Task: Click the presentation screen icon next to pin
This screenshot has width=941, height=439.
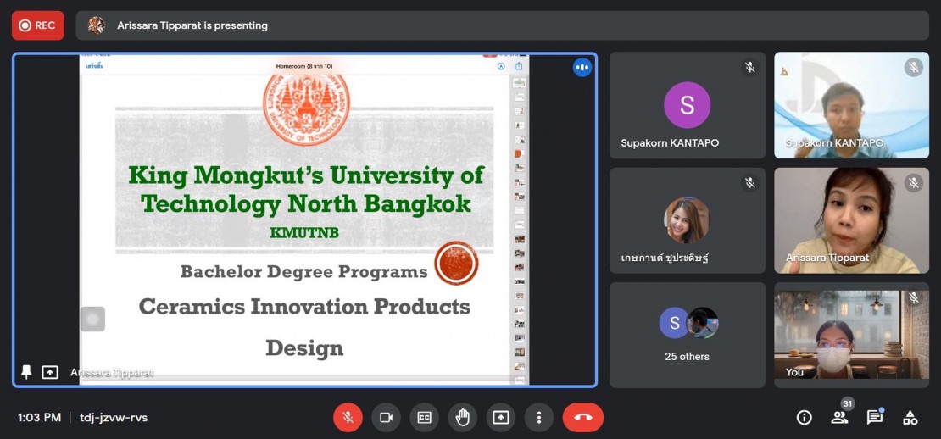Action: click(50, 372)
